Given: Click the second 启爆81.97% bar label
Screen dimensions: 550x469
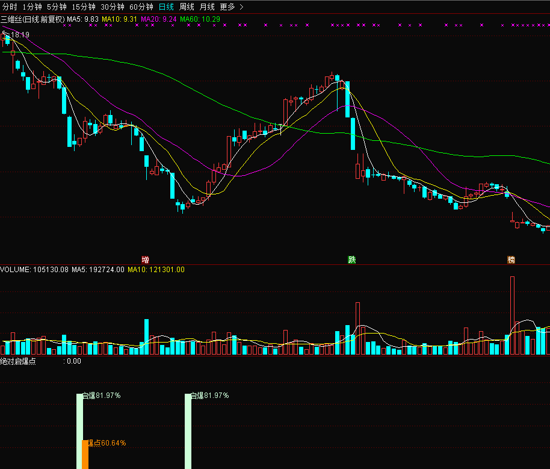Looking at the screenshot, I should click(x=210, y=396).
